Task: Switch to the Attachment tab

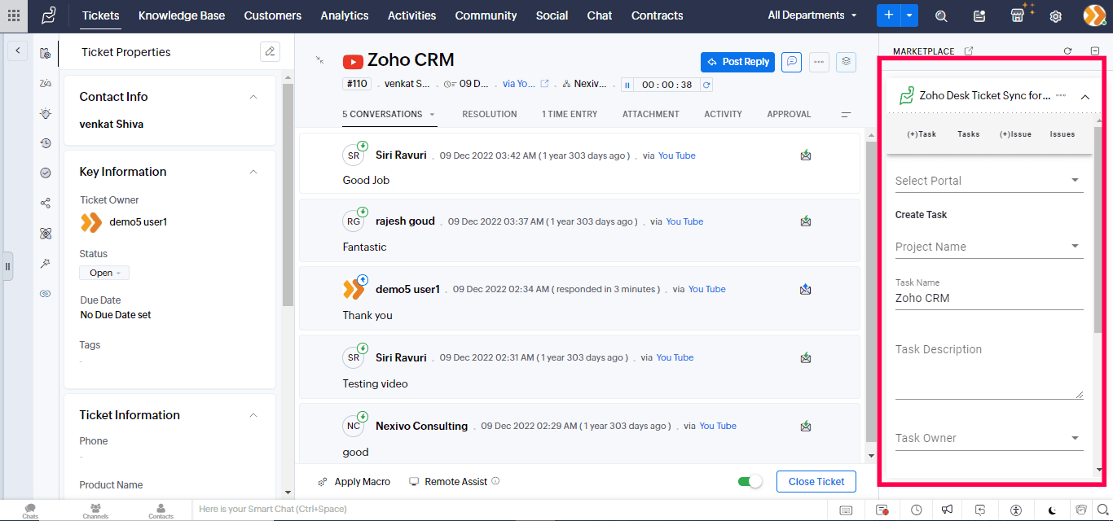Action: [651, 114]
